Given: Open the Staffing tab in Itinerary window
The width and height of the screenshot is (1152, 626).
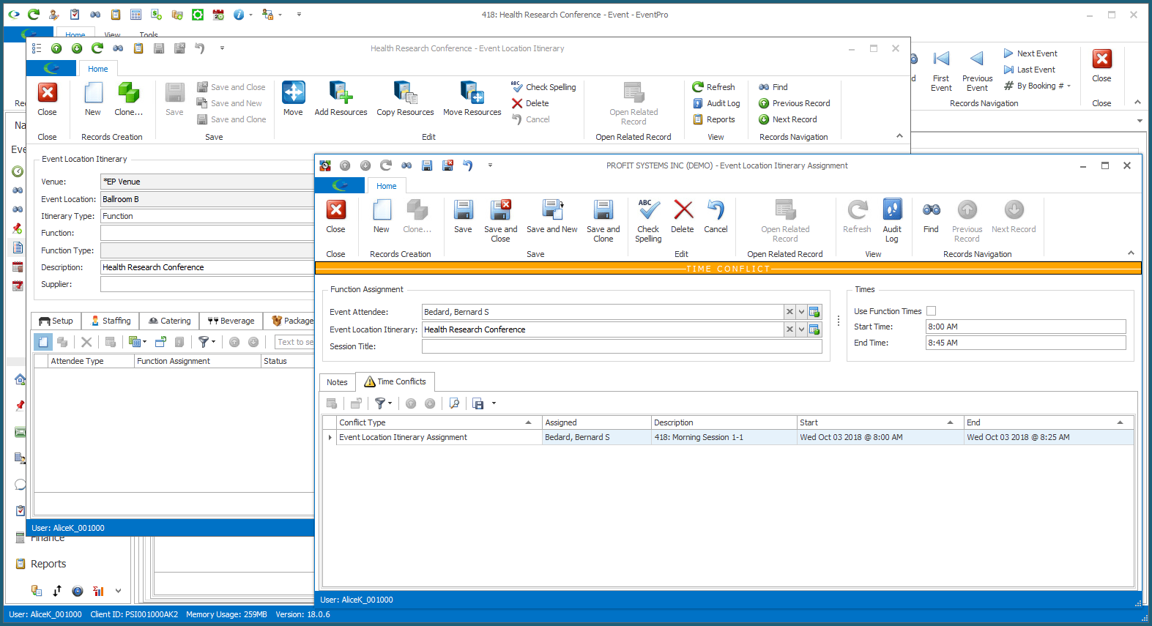Looking at the screenshot, I should 111,321.
